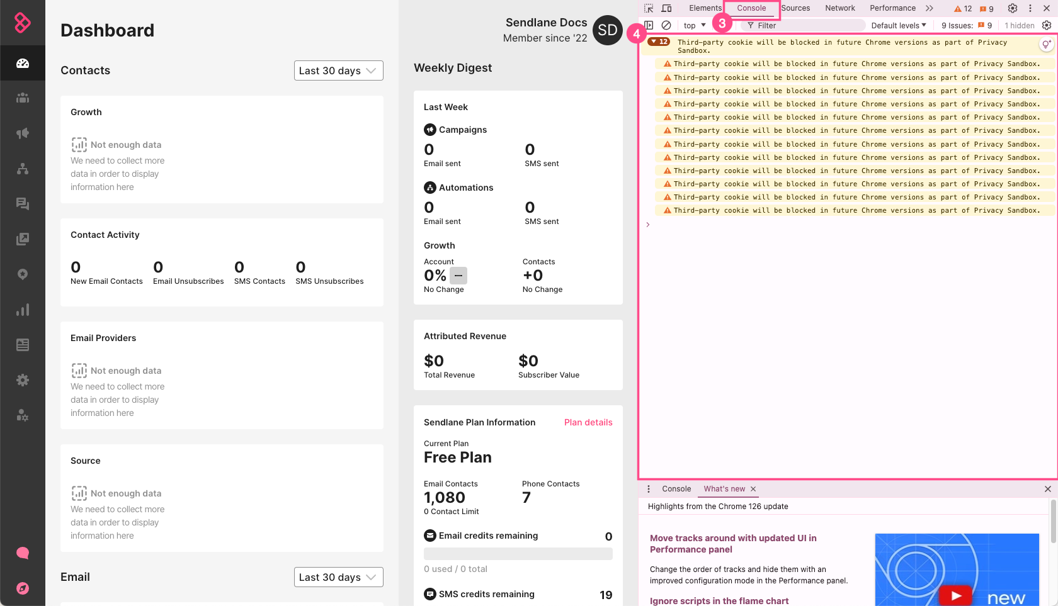Click the console Filter input field
The width and height of the screenshot is (1058, 606).
click(x=806, y=25)
